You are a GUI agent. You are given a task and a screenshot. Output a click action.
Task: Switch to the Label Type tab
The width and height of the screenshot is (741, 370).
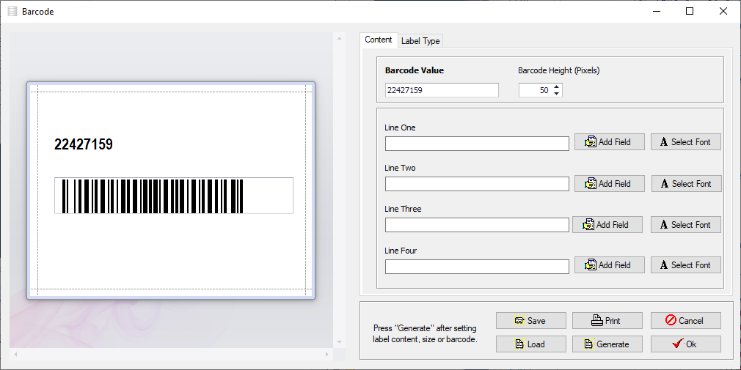420,41
